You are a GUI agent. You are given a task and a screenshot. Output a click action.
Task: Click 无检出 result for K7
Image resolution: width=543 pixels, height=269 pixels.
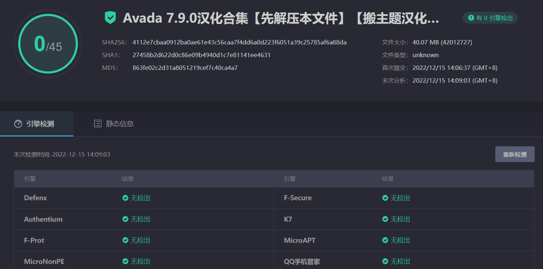400,219
